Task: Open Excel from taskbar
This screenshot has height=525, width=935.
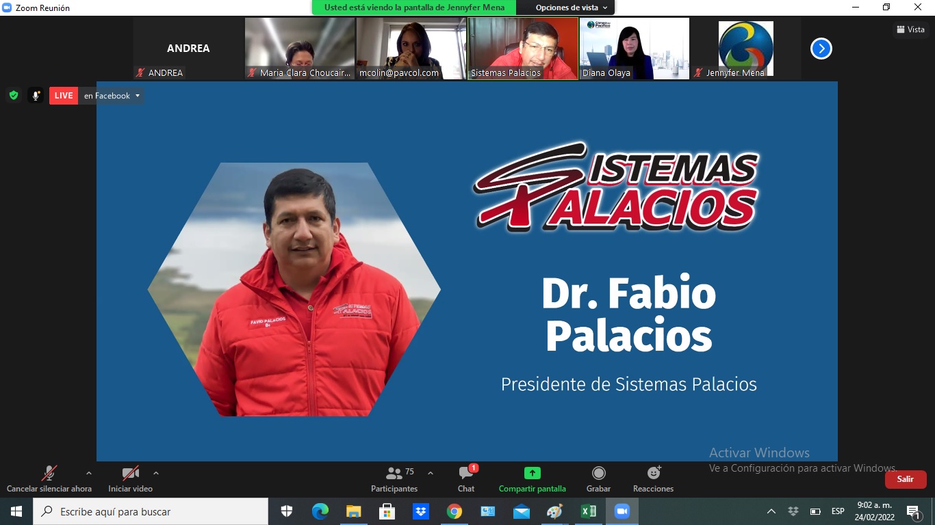Action: (588, 511)
